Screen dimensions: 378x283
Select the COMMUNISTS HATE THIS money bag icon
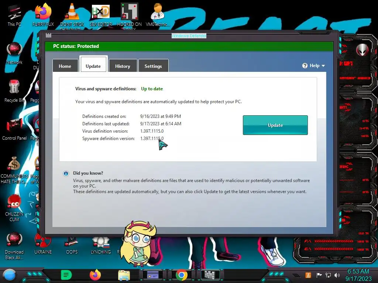[14, 170]
